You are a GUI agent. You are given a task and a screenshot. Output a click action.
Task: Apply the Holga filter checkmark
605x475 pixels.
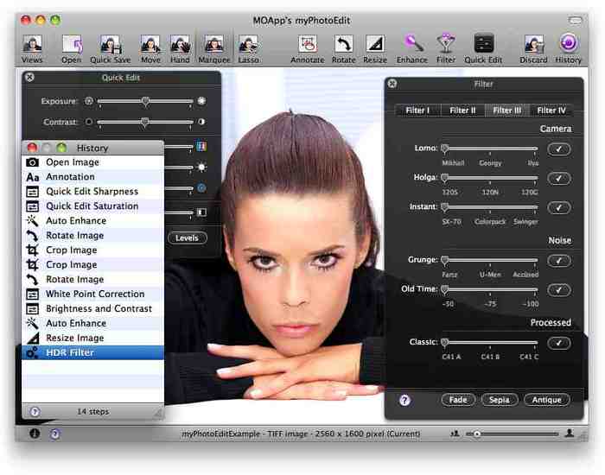(x=558, y=178)
